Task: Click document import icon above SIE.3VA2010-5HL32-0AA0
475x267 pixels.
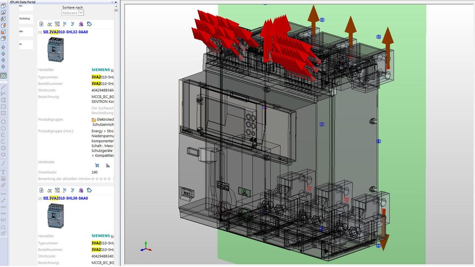Action: point(41,24)
